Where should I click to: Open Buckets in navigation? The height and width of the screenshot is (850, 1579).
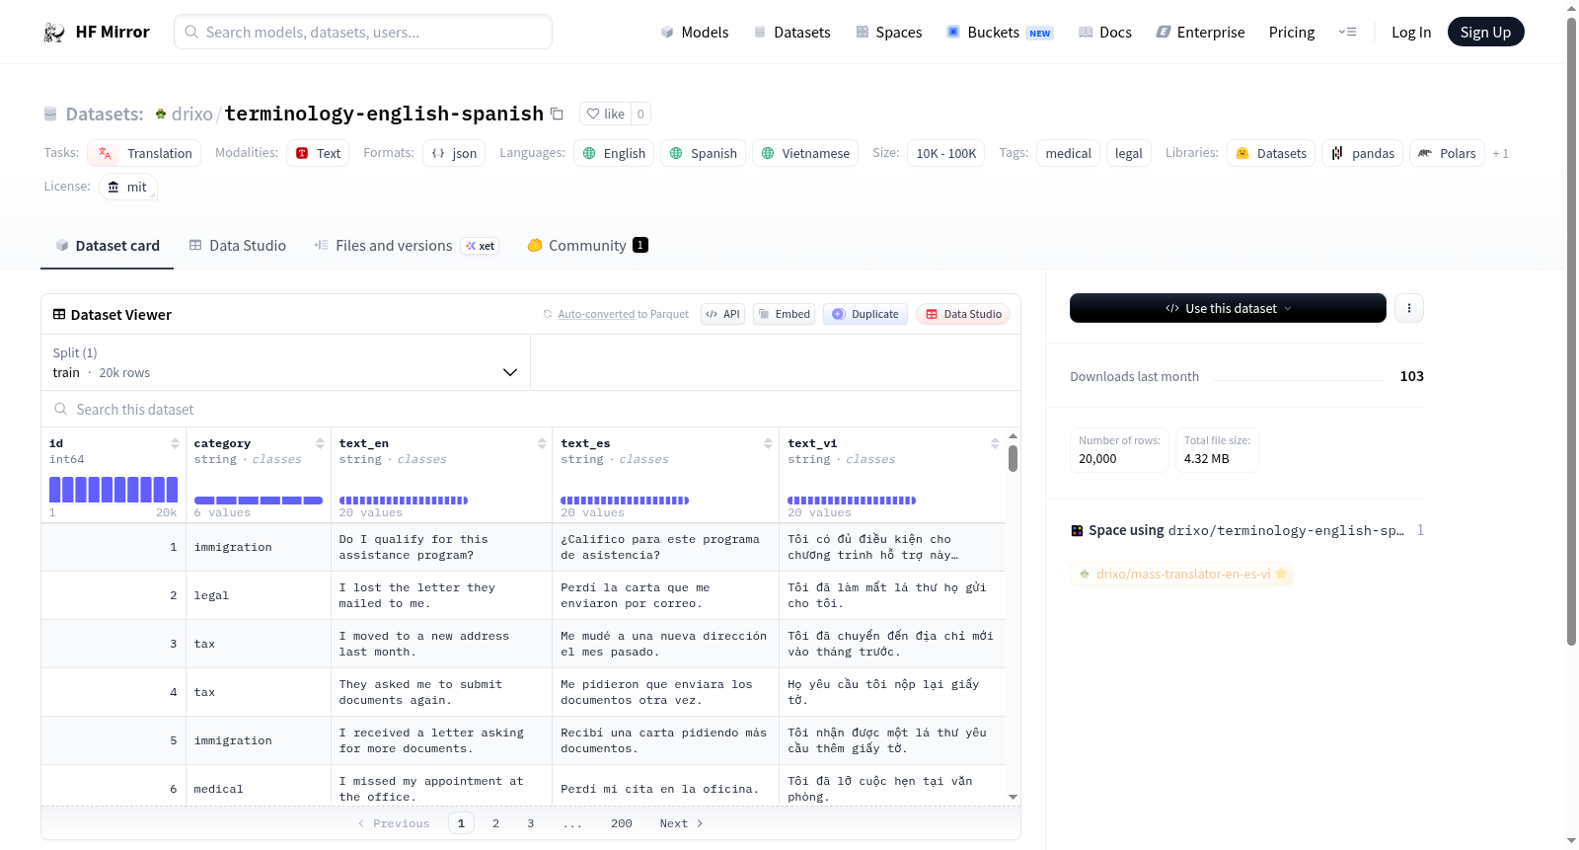pyautogui.click(x=1000, y=33)
